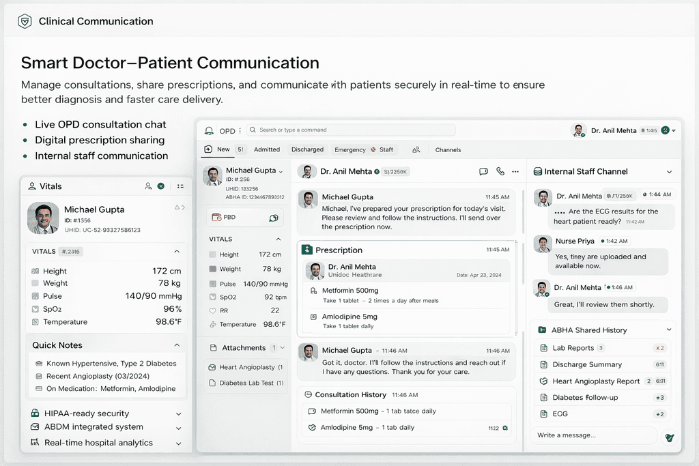
Task: Click the three-dot options icon beside the phone icon
Action: 515,171
